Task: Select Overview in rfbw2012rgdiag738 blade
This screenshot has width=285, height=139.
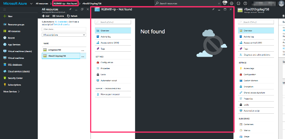Action: (x=256, y=31)
